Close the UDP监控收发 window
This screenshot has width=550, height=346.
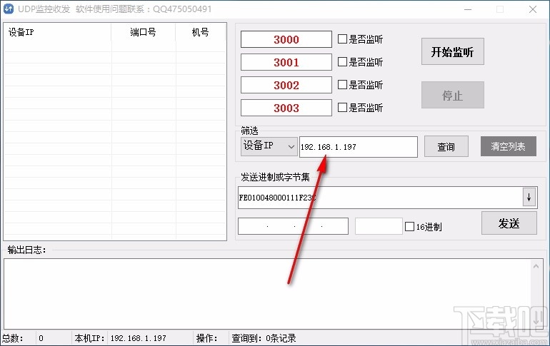click(x=532, y=9)
